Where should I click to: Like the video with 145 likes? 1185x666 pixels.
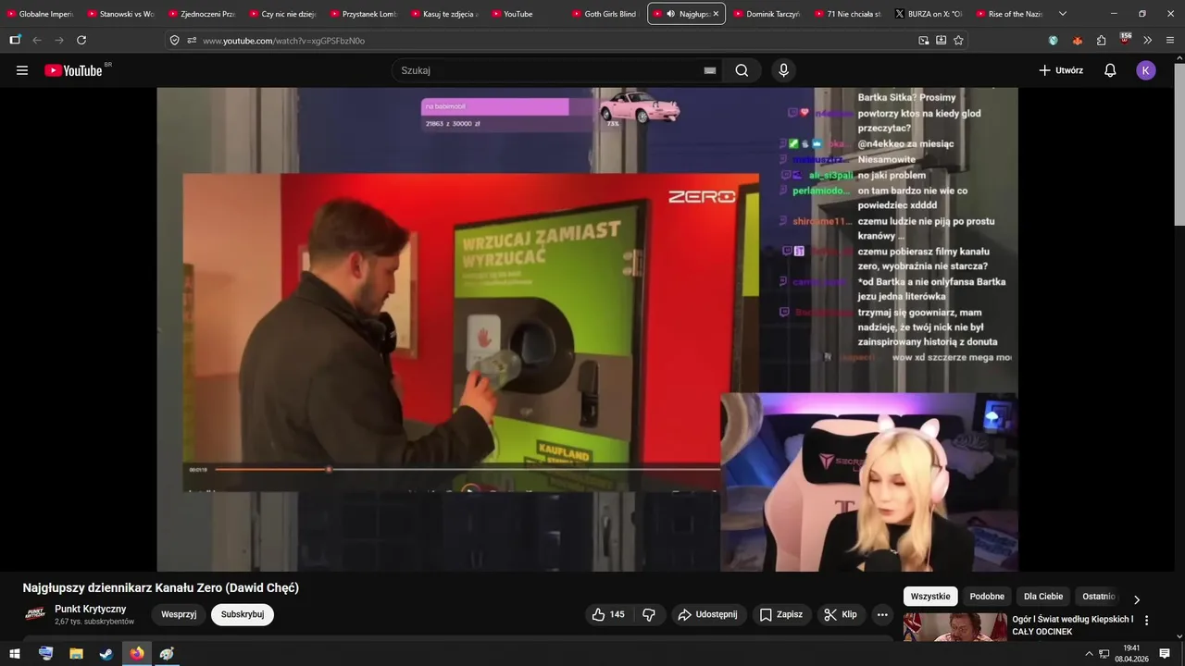608,614
